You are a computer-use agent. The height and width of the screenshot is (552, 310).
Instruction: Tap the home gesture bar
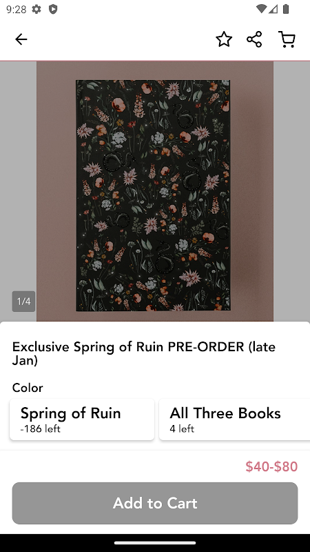155,543
